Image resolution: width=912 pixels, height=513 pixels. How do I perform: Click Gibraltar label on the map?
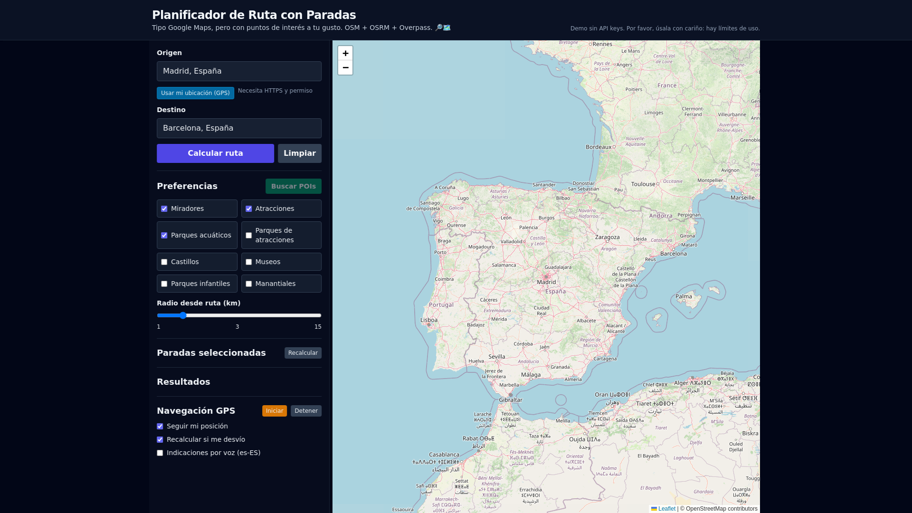click(511, 400)
